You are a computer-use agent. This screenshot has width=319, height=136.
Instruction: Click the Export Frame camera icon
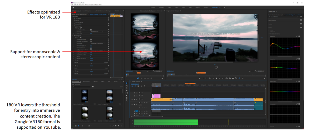[x=233, y=78]
